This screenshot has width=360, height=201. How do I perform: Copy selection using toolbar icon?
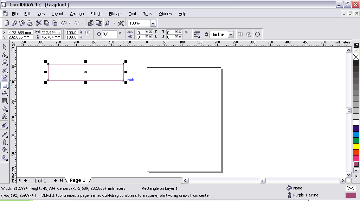pos(47,23)
